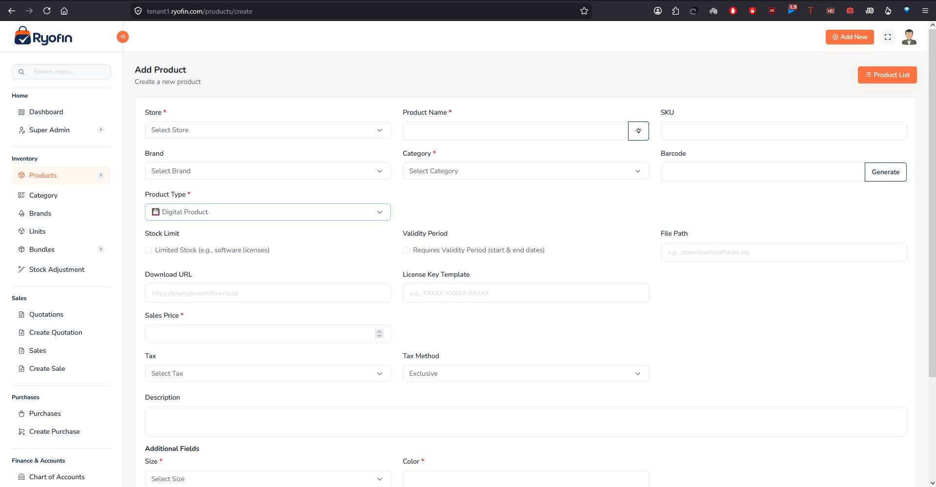Focus the Color input field

(x=526, y=479)
